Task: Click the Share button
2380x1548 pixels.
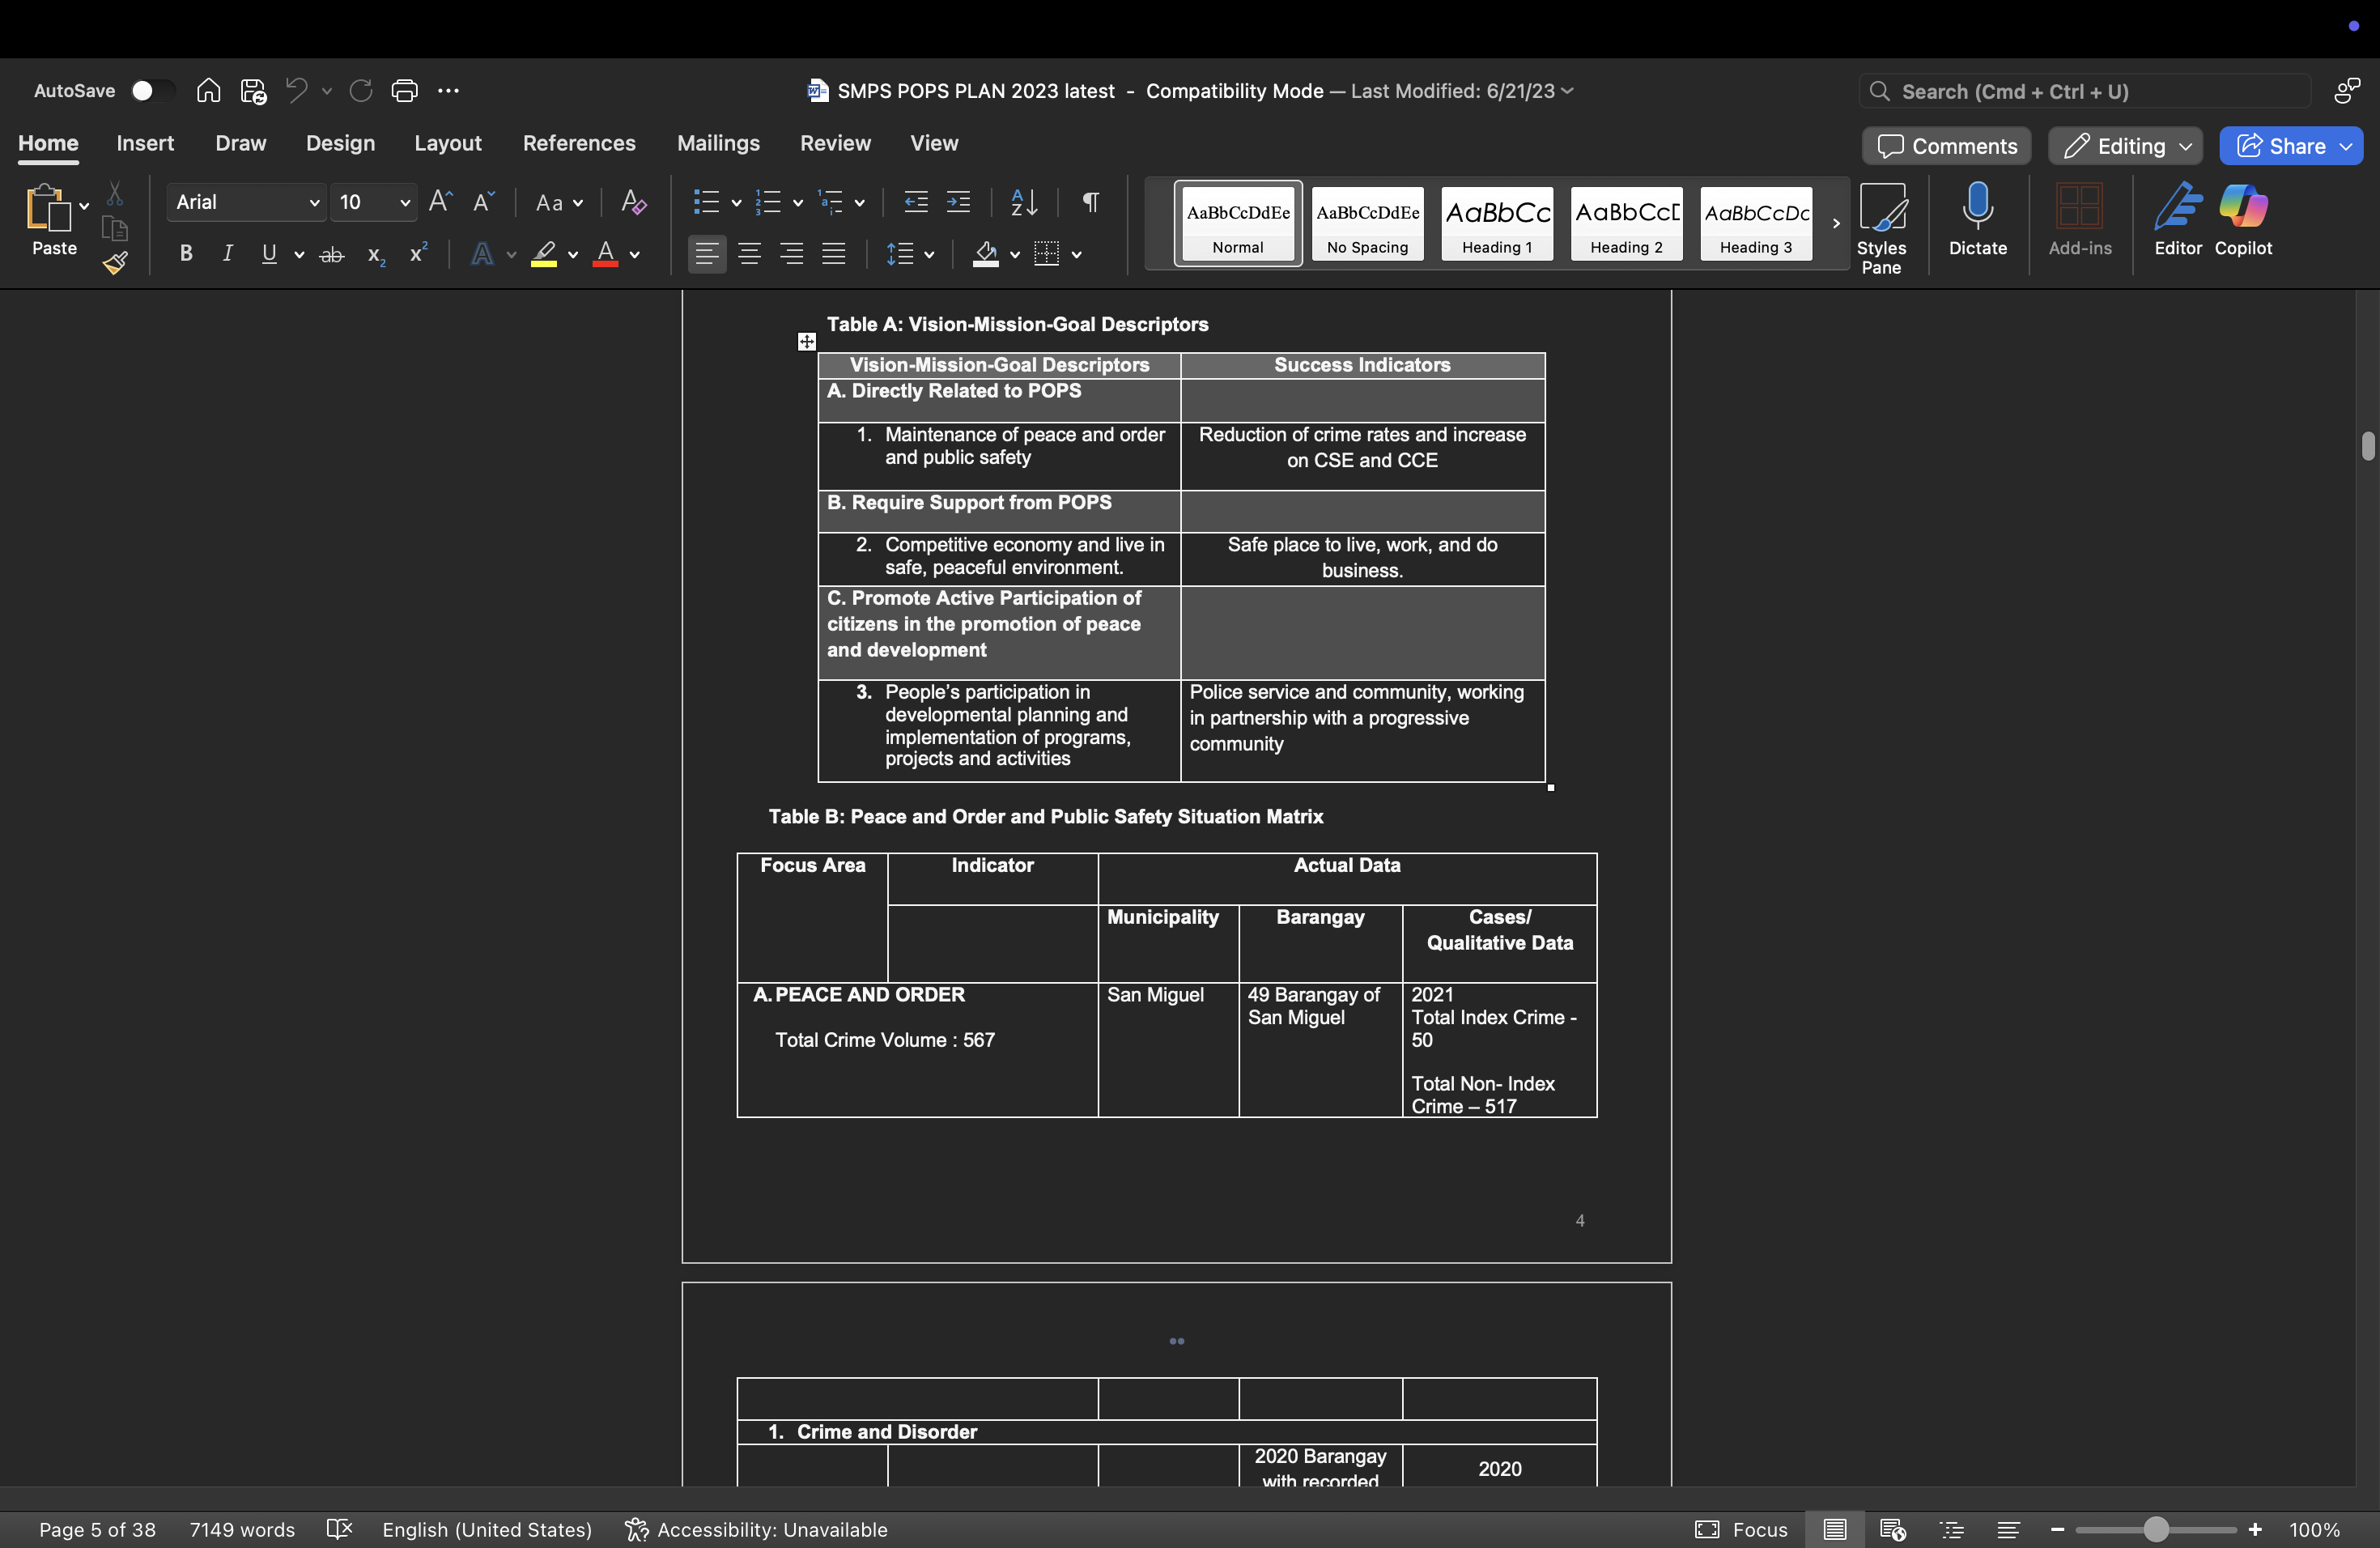Action: pyautogui.click(x=2290, y=146)
